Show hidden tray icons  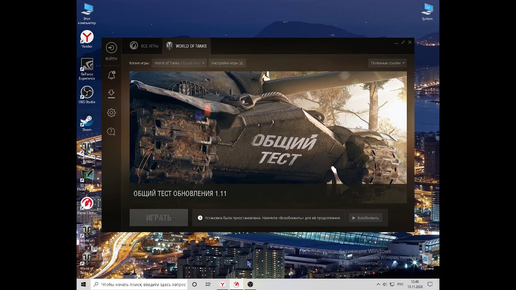pyautogui.click(x=378, y=284)
